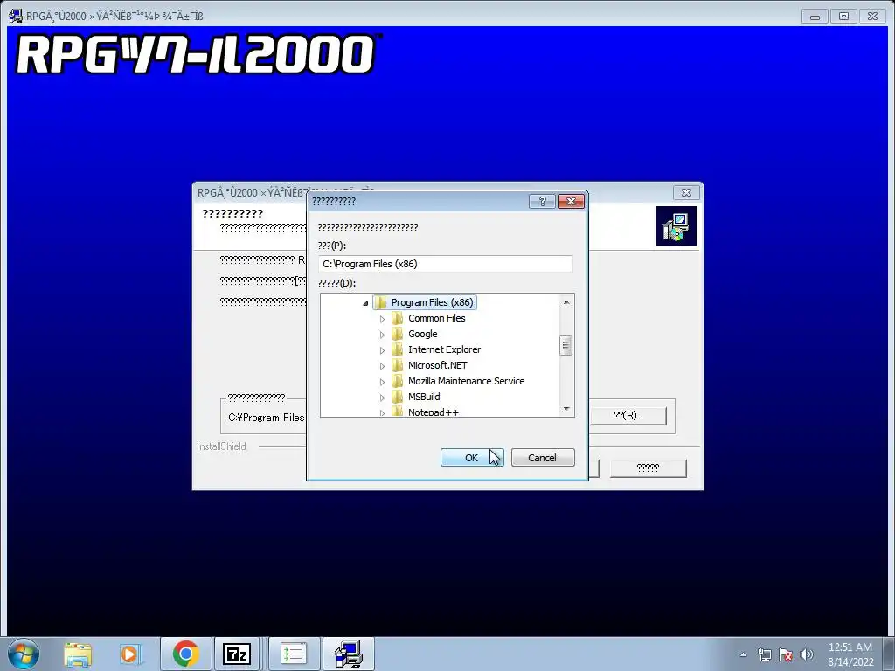Open the list-style app in taskbar
Viewport: 895px width, 671px height.
tap(294, 654)
